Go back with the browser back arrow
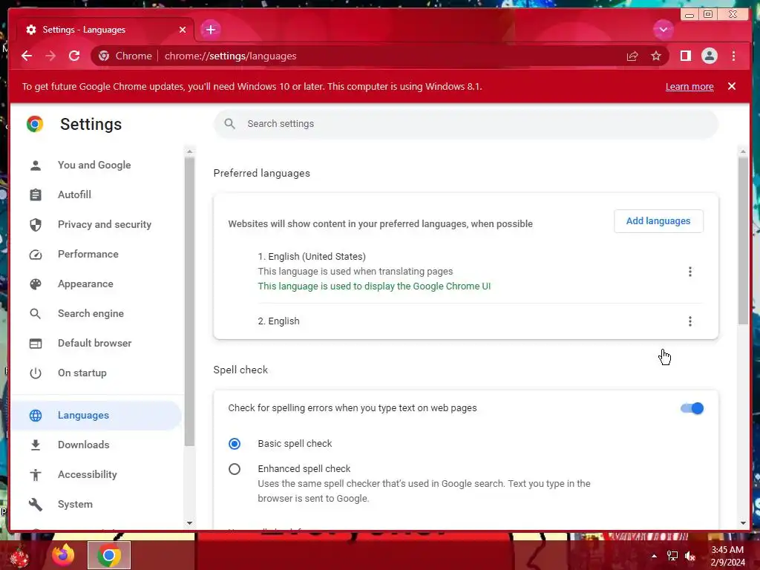Viewport: 760px width, 570px height. [27, 56]
